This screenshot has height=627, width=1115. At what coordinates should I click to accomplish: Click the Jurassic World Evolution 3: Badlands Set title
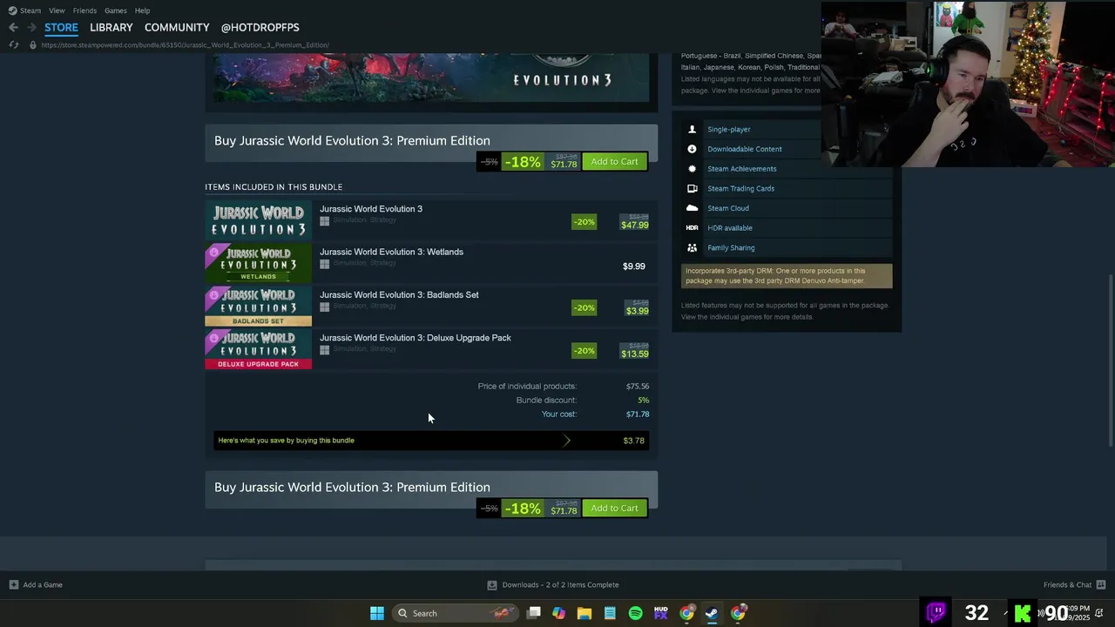click(x=399, y=294)
